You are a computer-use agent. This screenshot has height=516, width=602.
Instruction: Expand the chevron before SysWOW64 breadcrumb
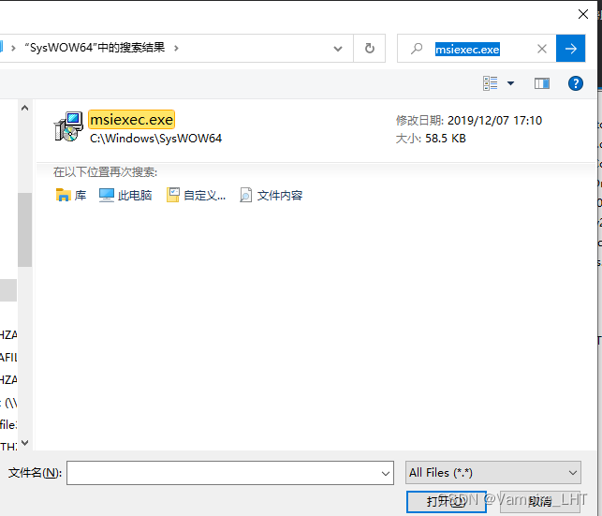tap(13, 49)
